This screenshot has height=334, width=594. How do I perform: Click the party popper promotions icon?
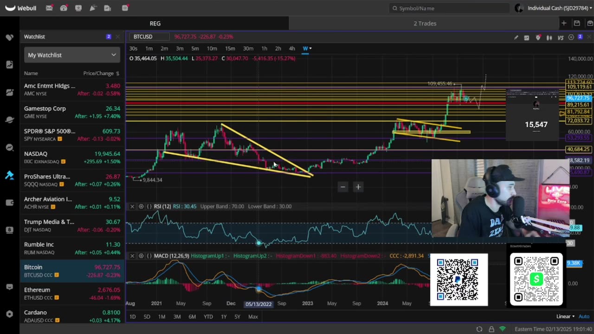pos(93,8)
